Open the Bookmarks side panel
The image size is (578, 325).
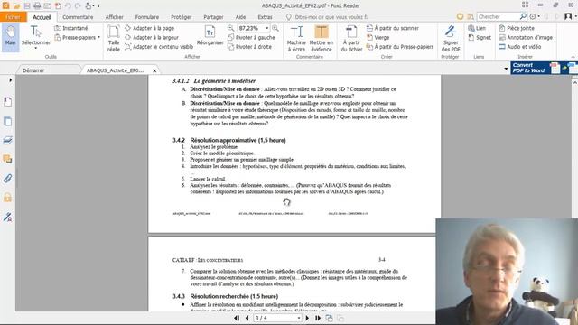tap(7, 102)
